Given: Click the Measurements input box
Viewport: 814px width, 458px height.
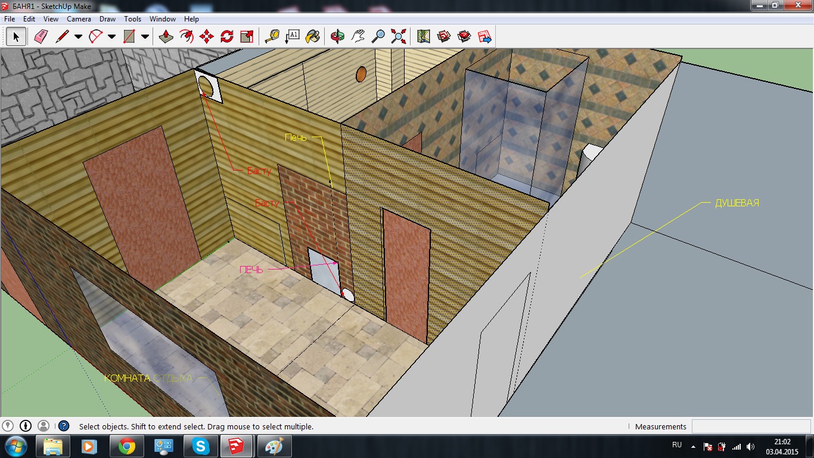Looking at the screenshot, I should point(750,426).
